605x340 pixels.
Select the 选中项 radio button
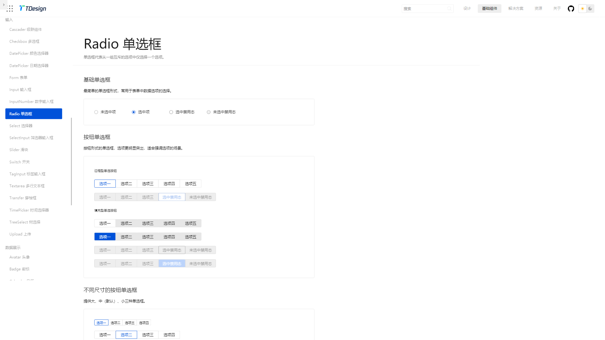134,112
